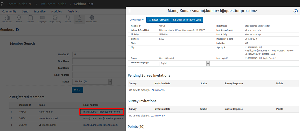Open the Preferred Language English dropdown

(x=184, y=63)
